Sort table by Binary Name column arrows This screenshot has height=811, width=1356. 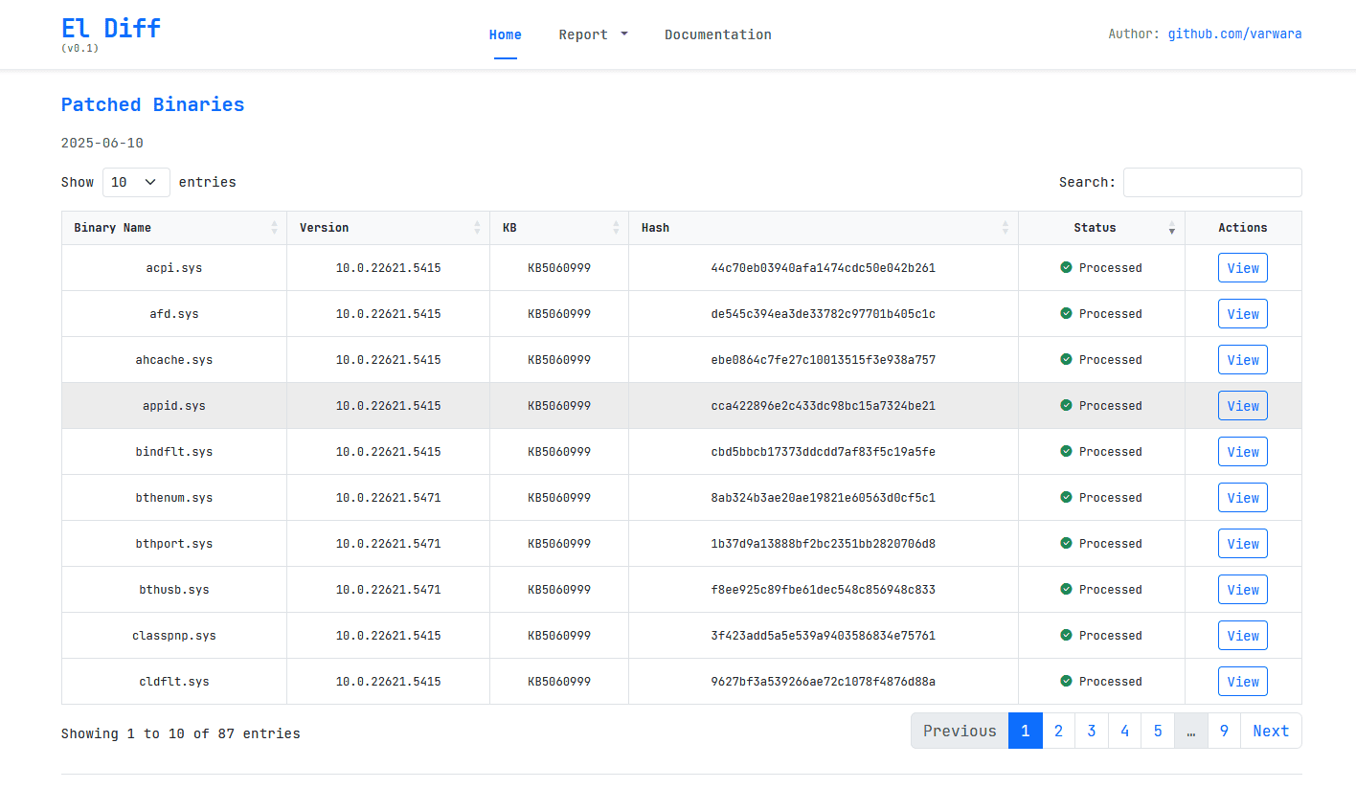(274, 228)
